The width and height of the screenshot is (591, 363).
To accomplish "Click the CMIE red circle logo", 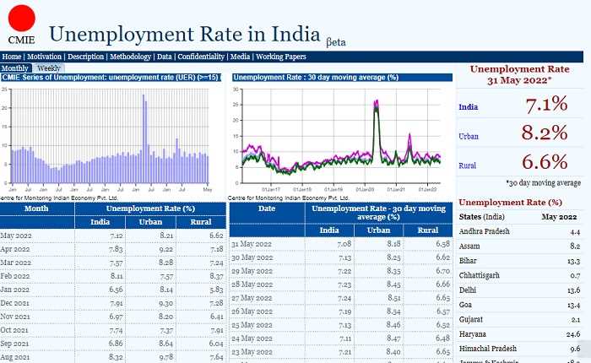I will pyautogui.click(x=20, y=19).
